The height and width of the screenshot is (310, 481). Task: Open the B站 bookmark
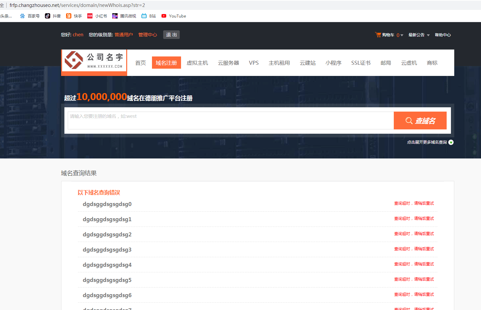tap(144, 16)
